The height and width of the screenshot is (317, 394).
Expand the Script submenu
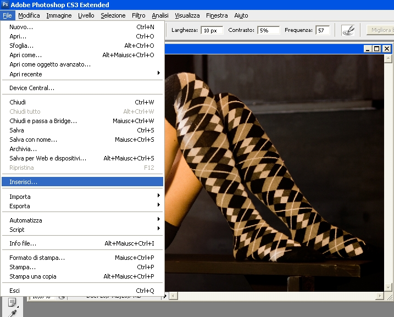pyautogui.click(x=82, y=230)
